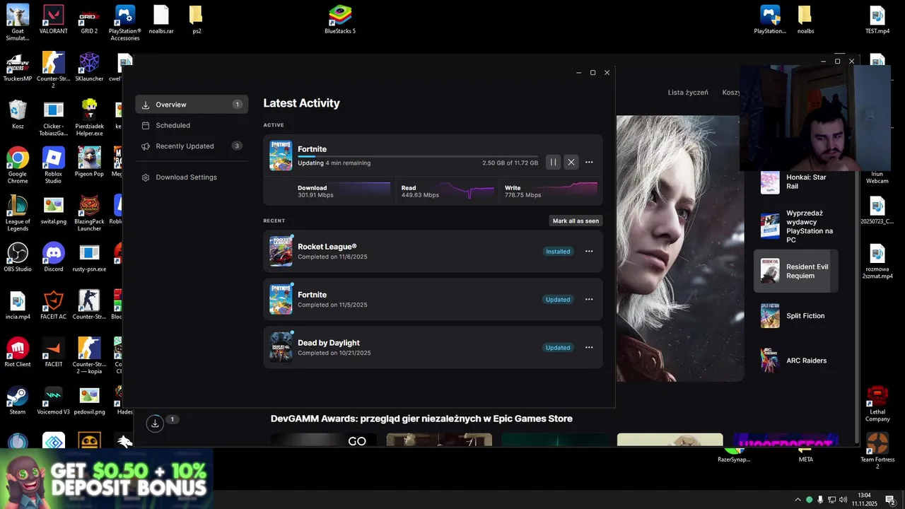Open Riot Client desktop shortcut

[x=18, y=352]
